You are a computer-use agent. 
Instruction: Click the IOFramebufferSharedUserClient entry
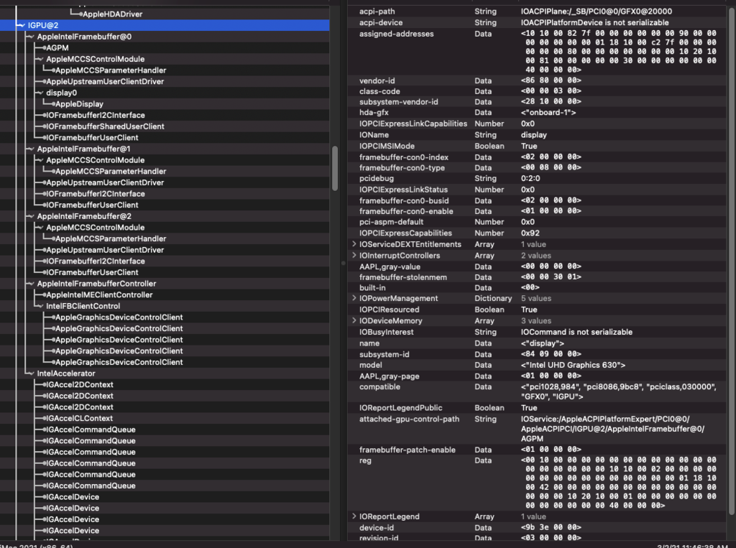[105, 126]
